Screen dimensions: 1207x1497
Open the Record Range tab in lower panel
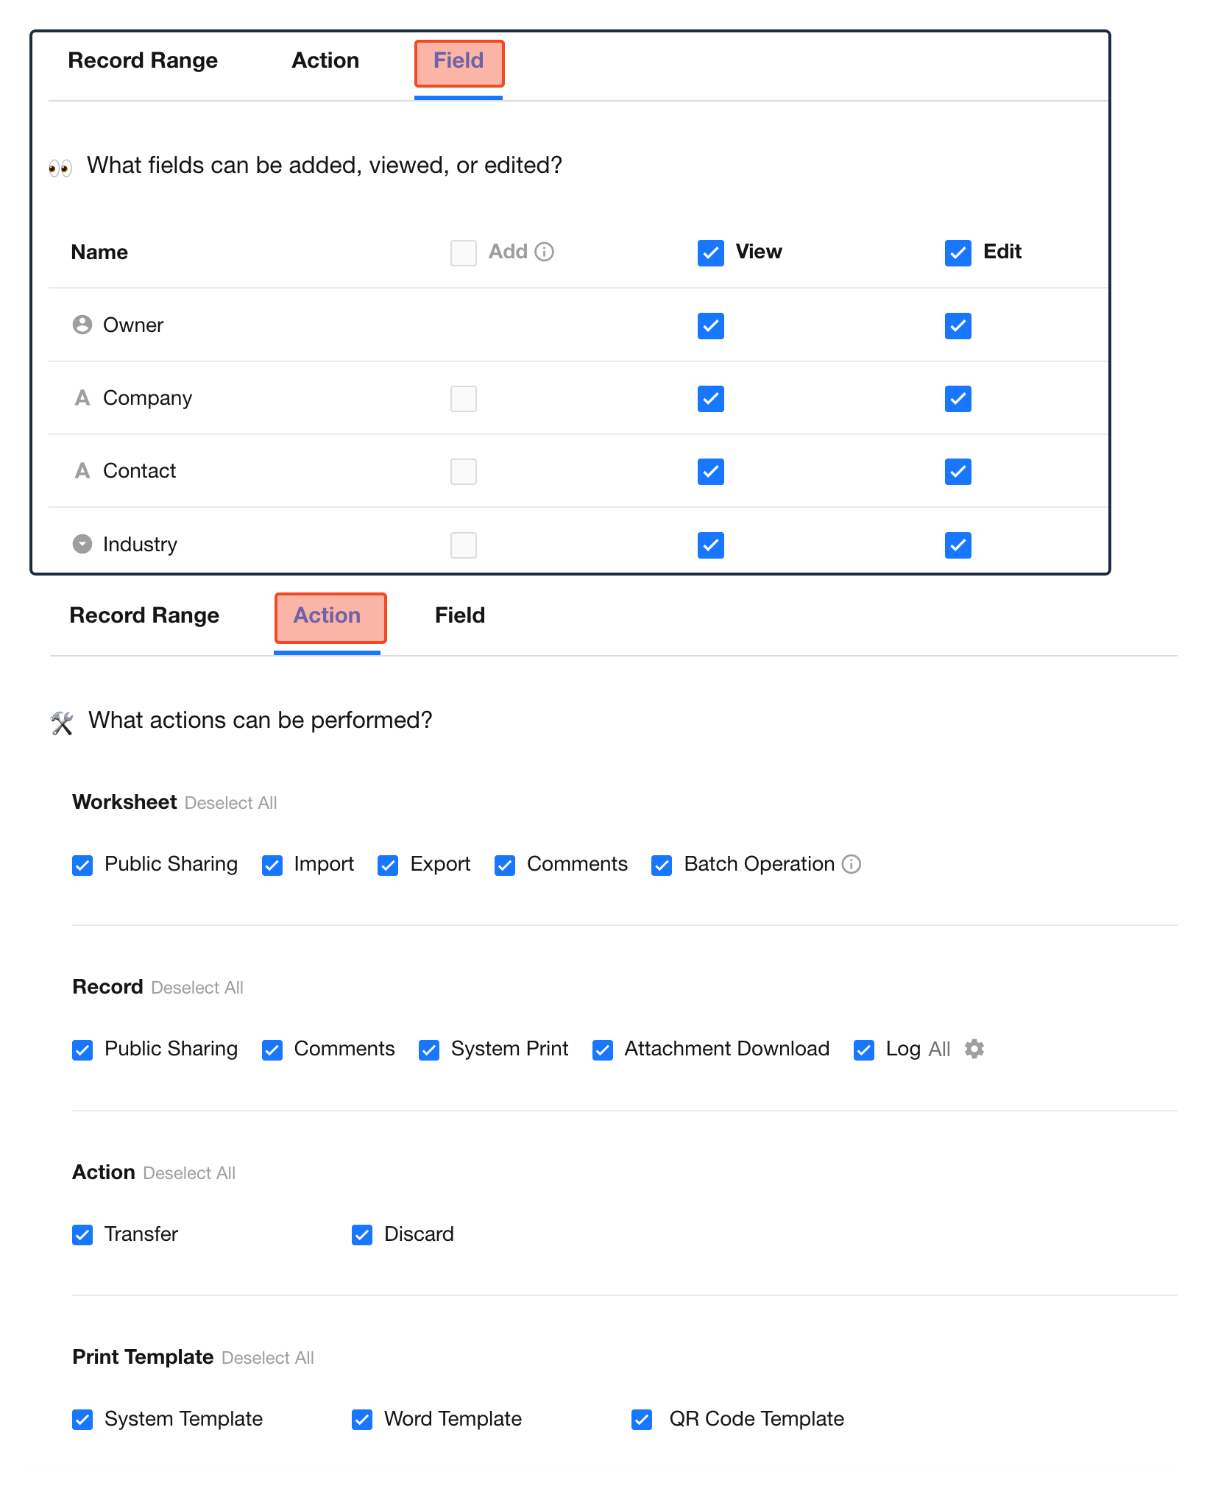pos(144,615)
